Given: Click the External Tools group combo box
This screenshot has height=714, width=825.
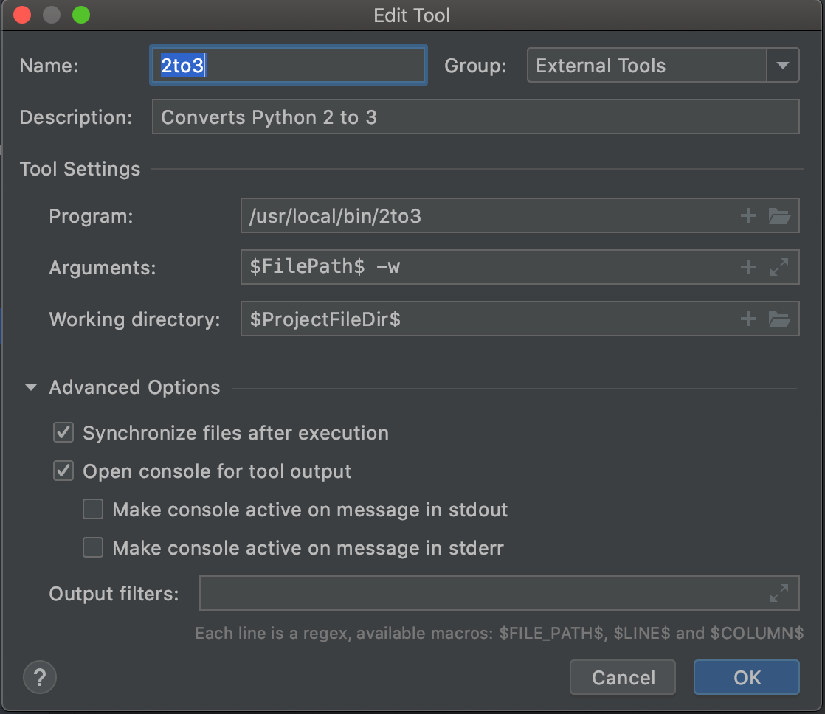Looking at the screenshot, I should tap(646, 66).
